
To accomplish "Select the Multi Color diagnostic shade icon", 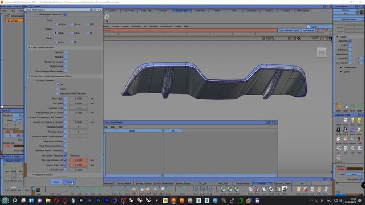I will point(346,121).
